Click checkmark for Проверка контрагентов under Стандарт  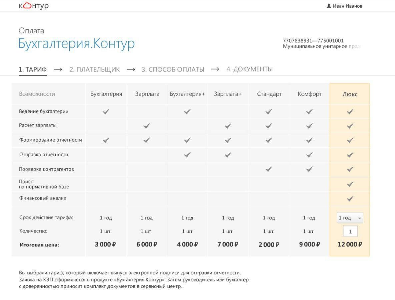pyautogui.click(x=269, y=169)
